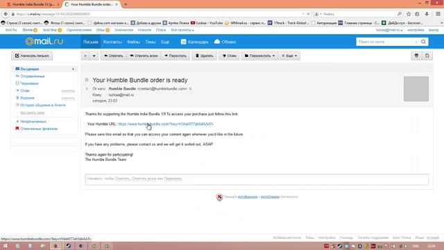
Task: Open message in new window icon
Action: pyautogui.click(x=427, y=56)
